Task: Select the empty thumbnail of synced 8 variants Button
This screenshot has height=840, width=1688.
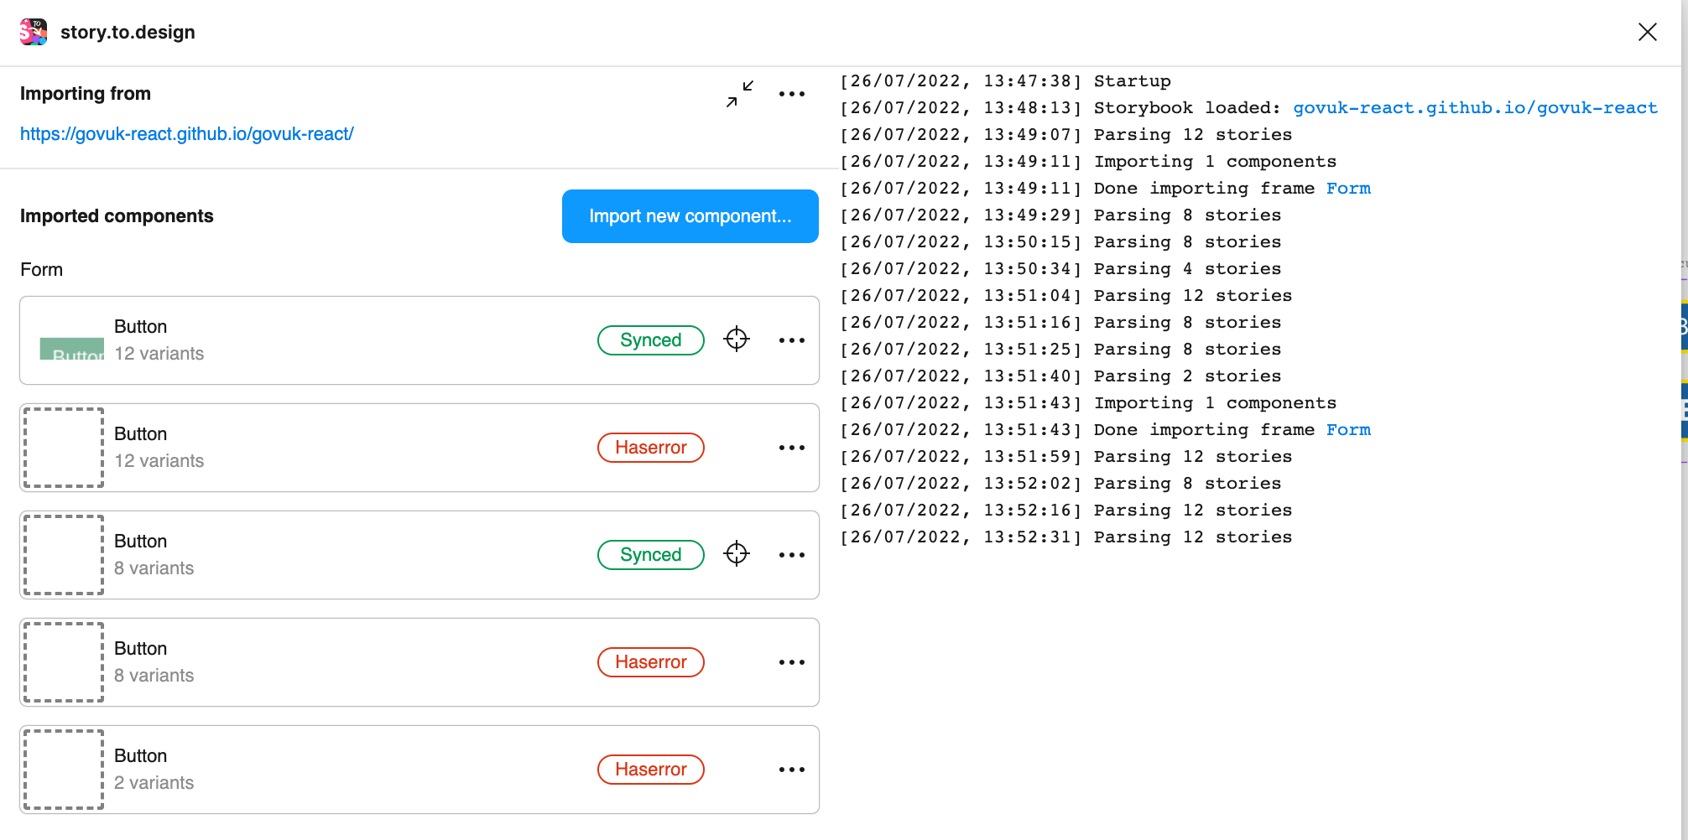Action: [x=64, y=555]
